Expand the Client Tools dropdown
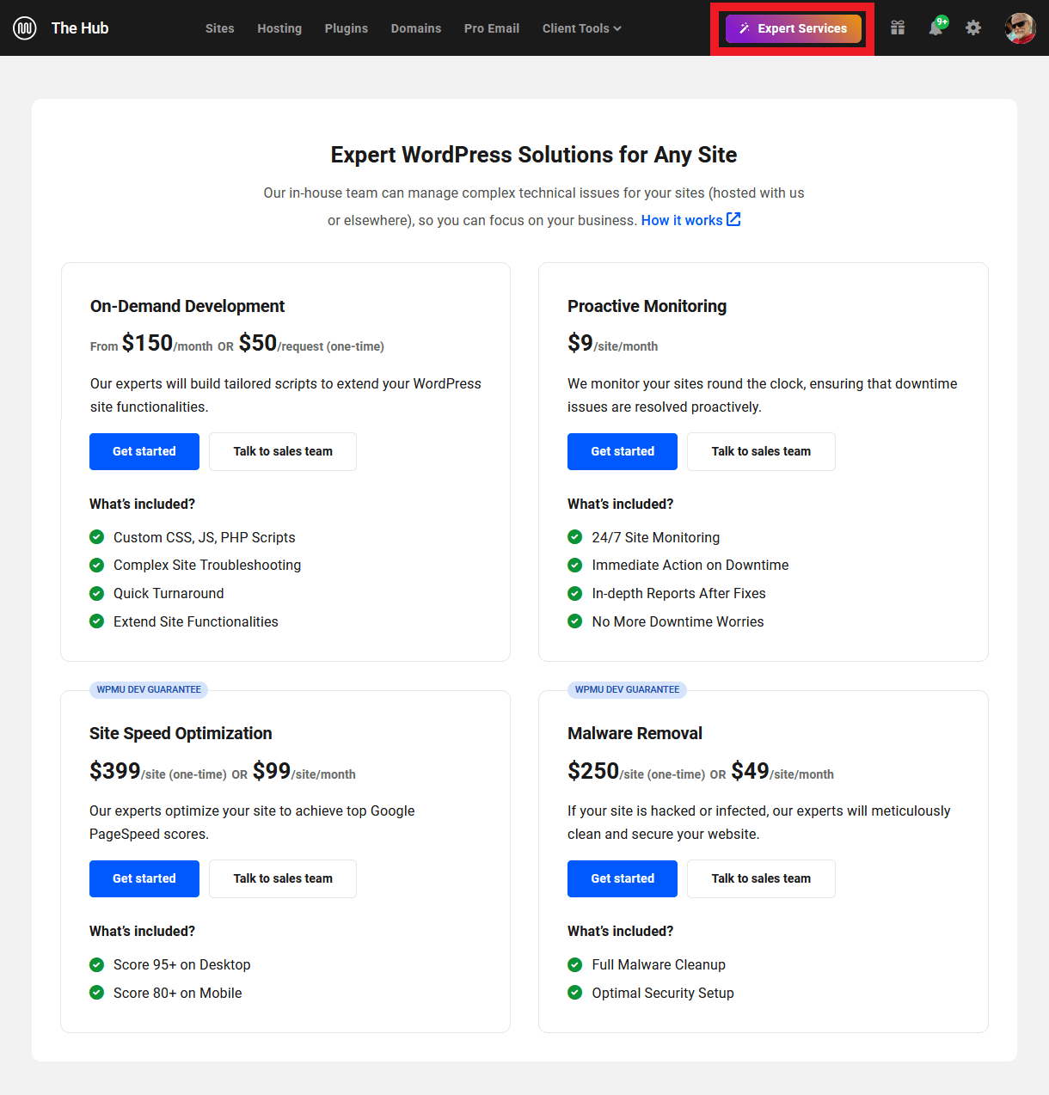The image size is (1049, 1095). point(581,28)
